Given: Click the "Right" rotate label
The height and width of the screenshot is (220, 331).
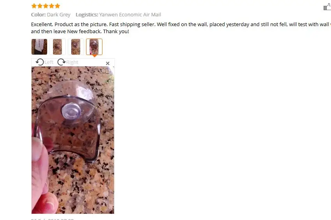Looking at the screenshot, I should [x=72, y=62].
